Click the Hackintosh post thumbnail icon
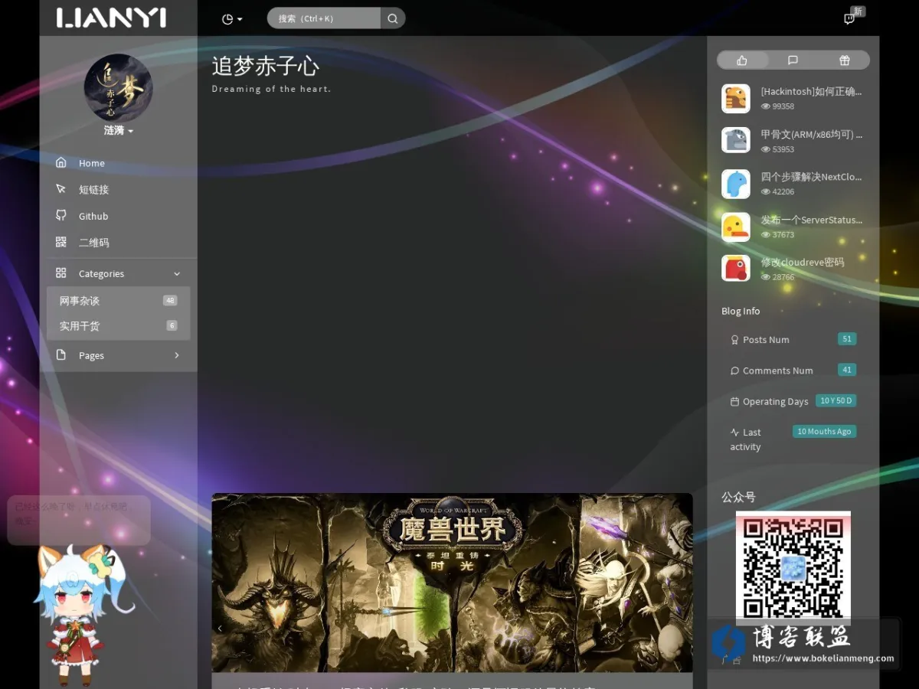The height and width of the screenshot is (689, 919). tap(736, 99)
